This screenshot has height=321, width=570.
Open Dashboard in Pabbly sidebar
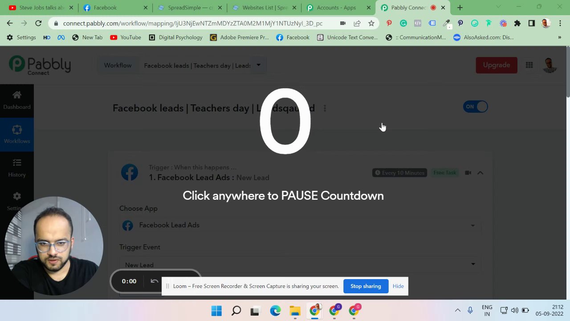click(x=17, y=100)
